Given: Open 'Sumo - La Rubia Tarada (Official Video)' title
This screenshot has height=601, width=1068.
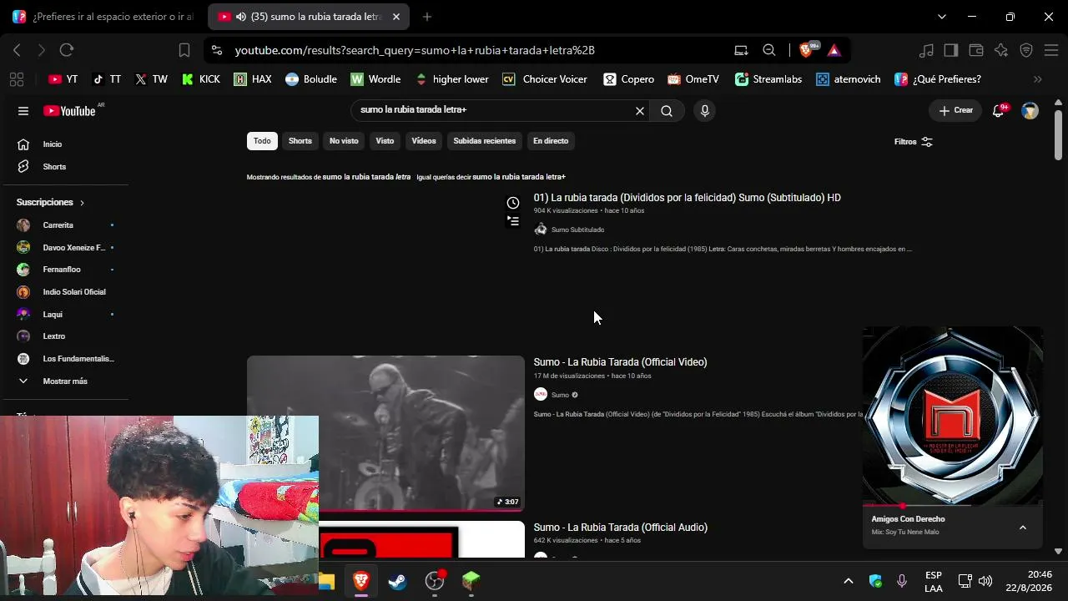Looking at the screenshot, I should [621, 362].
